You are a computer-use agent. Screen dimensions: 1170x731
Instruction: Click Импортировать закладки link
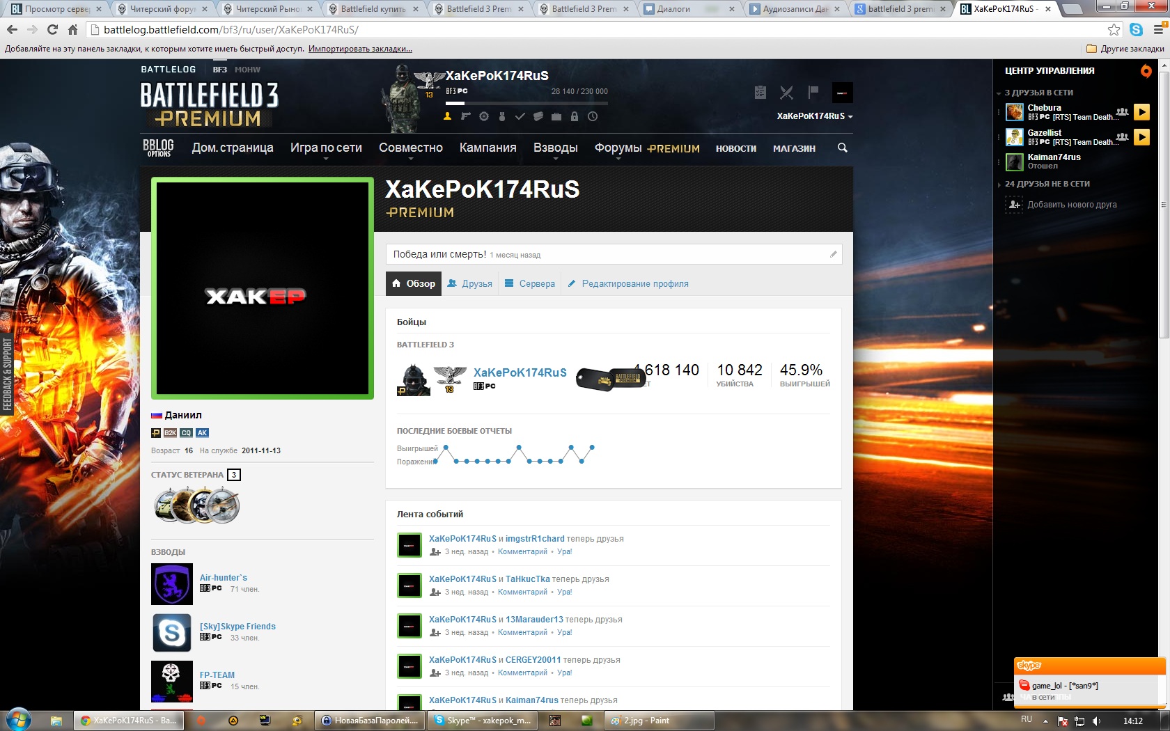[x=360, y=49]
